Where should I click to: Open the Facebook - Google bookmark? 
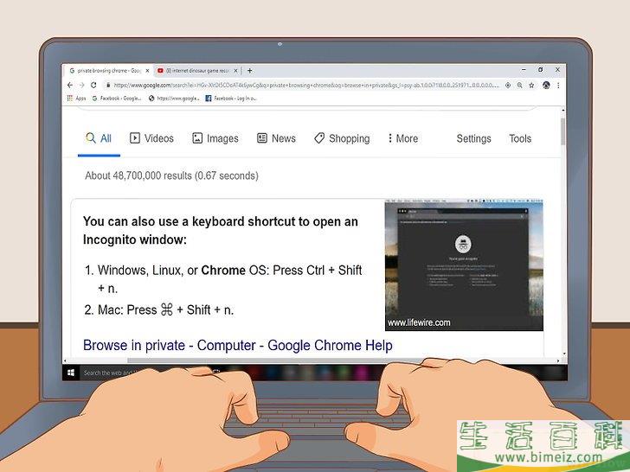(x=117, y=99)
